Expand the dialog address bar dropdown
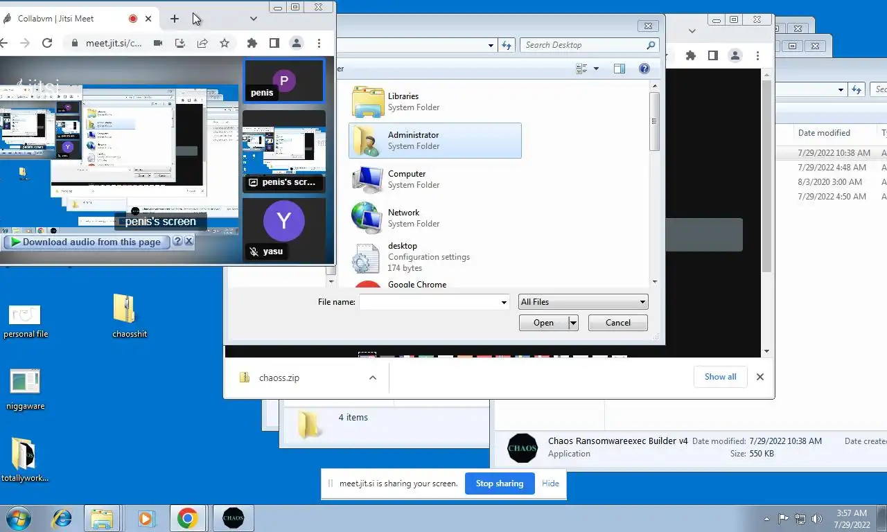The image size is (887, 532). click(x=491, y=45)
